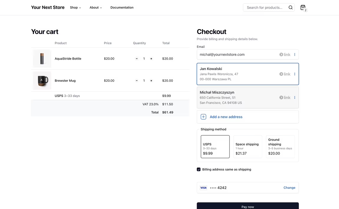The width and height of the screenshot is (339, 209).
Task: Toggle billing address same as shipping
Action: tap(199, 169)
